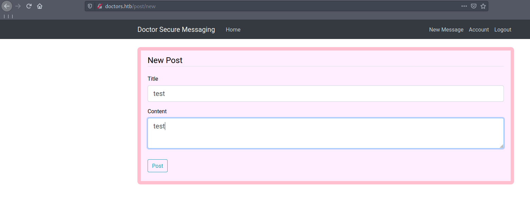Viewport: 530px width, 199px height.
Task: Go to Home in the navbar
Action: 233,29
